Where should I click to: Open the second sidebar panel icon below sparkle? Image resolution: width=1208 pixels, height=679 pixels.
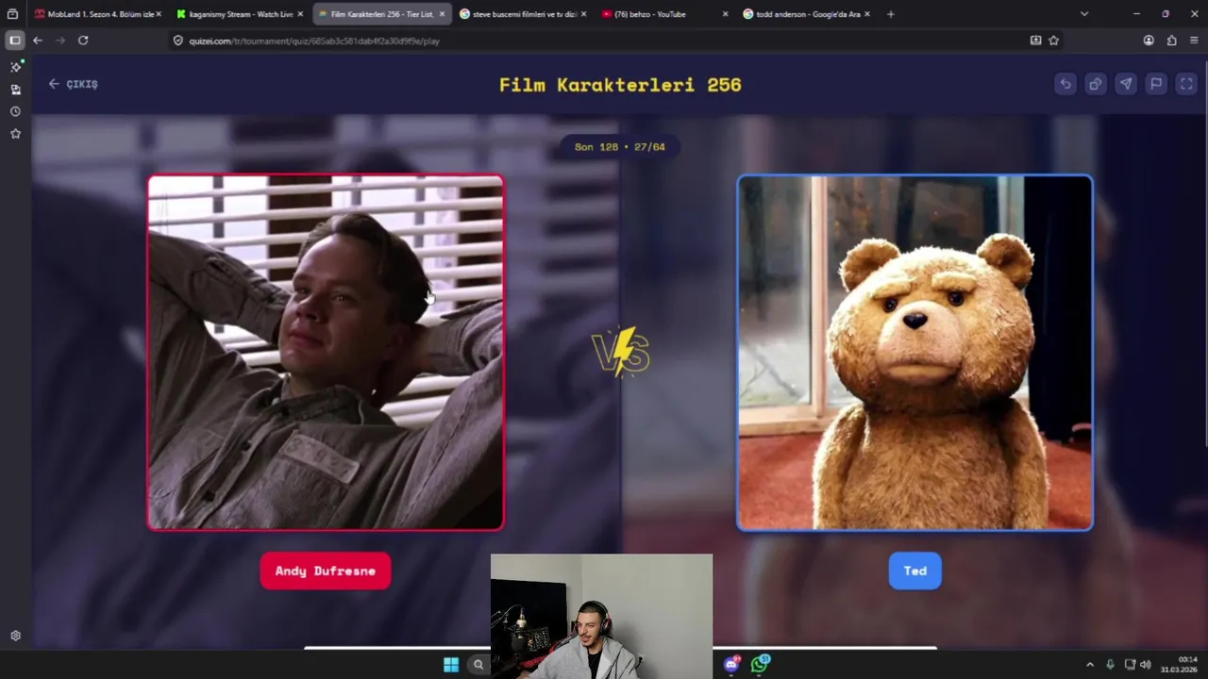click(x=15, y=90)
